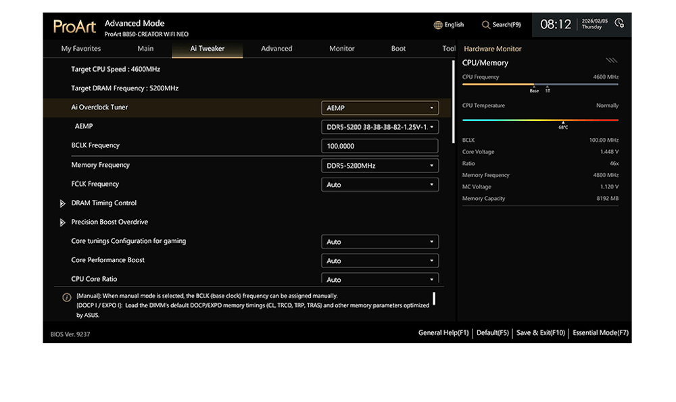Switch to Essential Mode(F7)
676x402 pixels.
coord(600,332)
